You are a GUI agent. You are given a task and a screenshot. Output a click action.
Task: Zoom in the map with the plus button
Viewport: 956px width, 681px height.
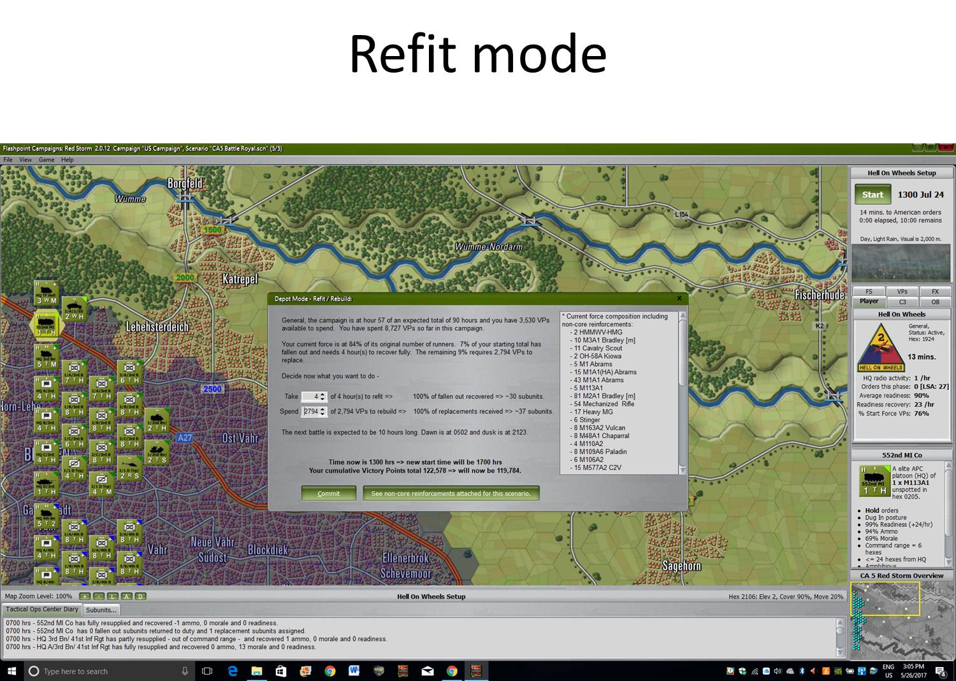85,596
